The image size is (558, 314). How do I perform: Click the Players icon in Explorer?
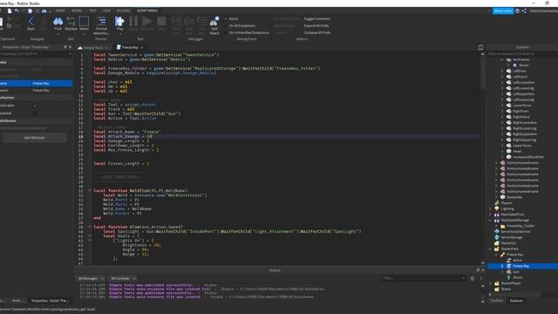tap(497, 203)
